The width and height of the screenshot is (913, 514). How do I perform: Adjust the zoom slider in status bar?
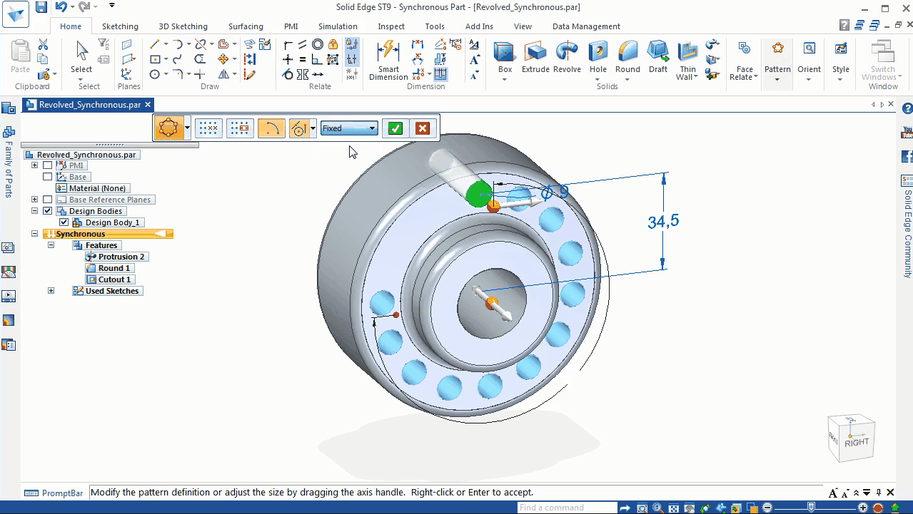(812, 508)
